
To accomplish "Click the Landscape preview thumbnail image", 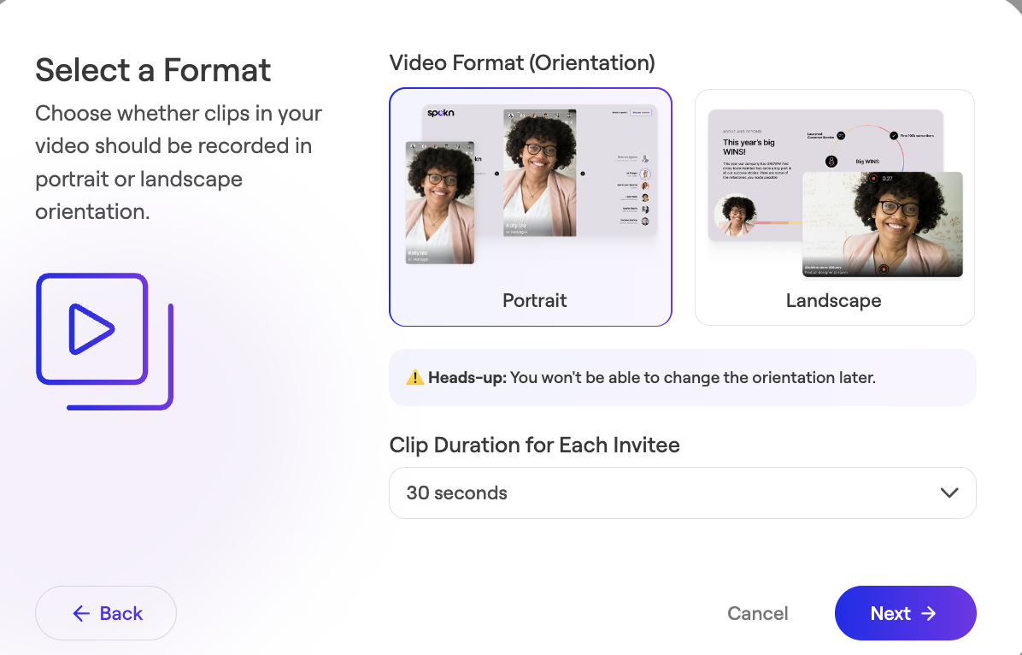I will coord(835,193).
